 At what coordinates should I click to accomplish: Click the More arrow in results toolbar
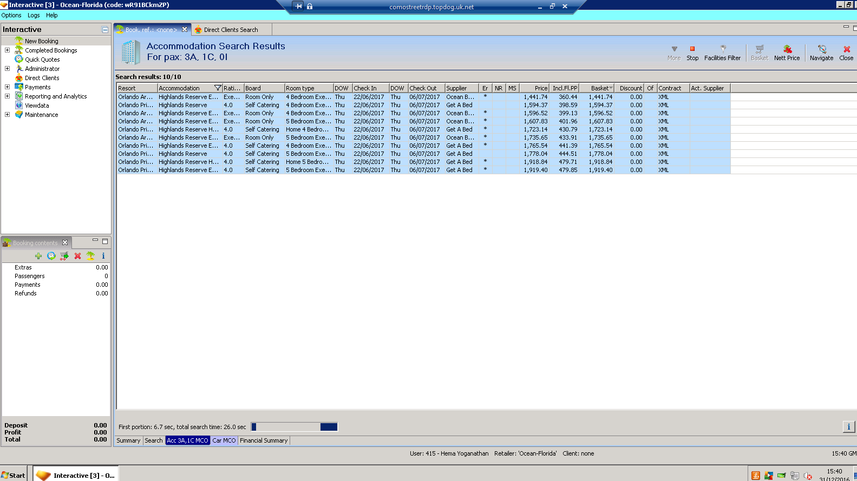click(x=674, y=49)
